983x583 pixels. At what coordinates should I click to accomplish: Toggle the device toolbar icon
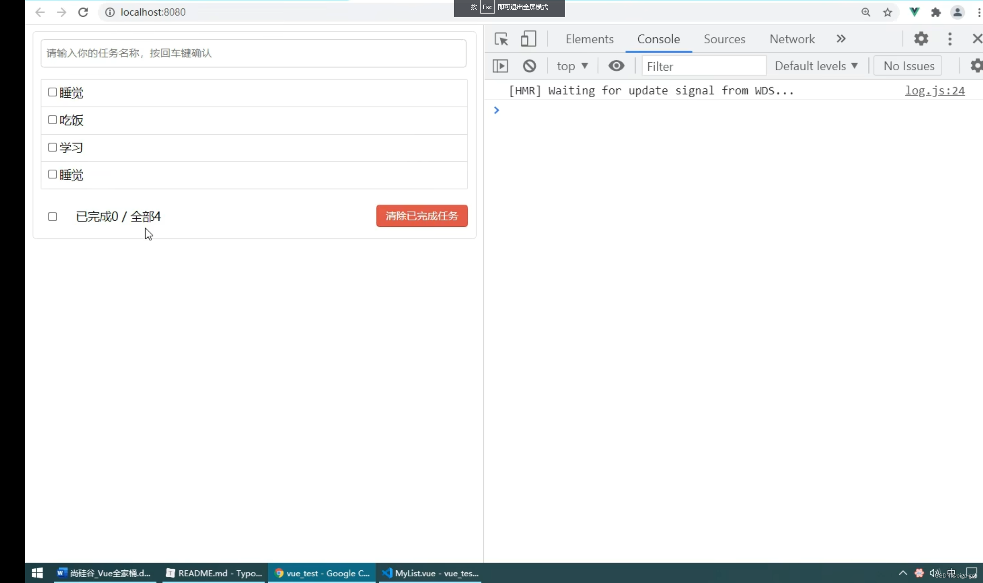coord(528,39)
